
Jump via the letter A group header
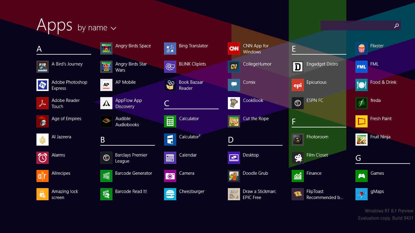click(64, 49)
